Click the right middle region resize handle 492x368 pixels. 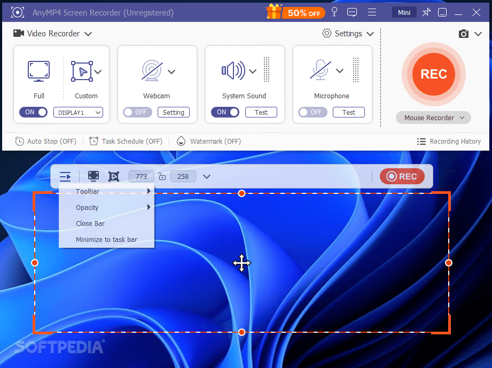pyautogui.click(x=449, y=263)
